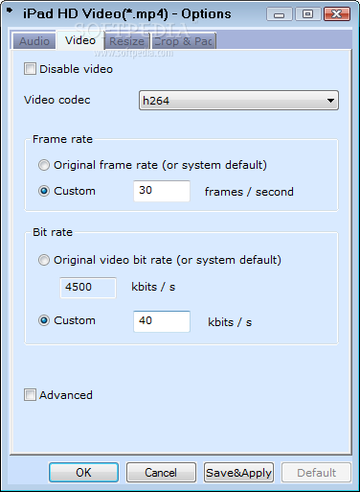Select Original frame rate radio option
Viewport: 360px width, 492px height.
click(44, 165)
